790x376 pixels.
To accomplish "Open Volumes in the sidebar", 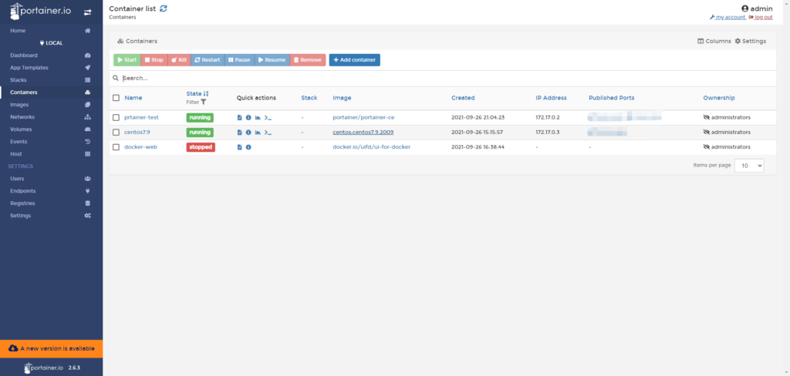I will pos(52,129).
